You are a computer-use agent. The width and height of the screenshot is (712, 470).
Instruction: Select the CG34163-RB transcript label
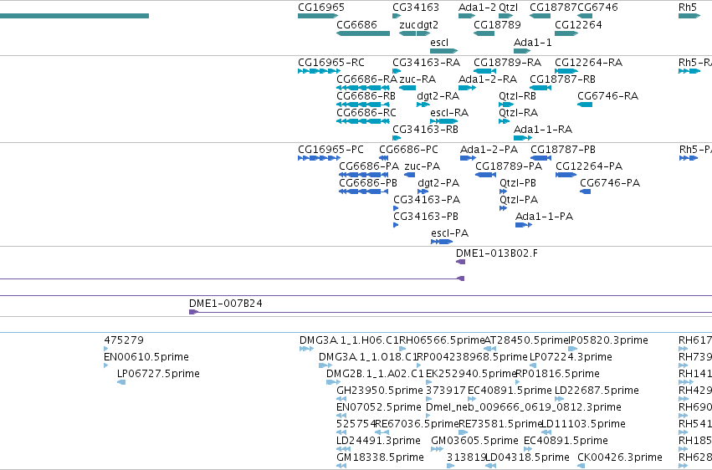(425, 130)
